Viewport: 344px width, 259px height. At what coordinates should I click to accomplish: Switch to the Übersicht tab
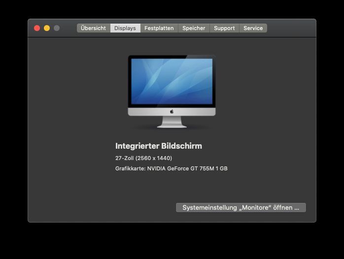pyautogui.click(x=93, y=28)
